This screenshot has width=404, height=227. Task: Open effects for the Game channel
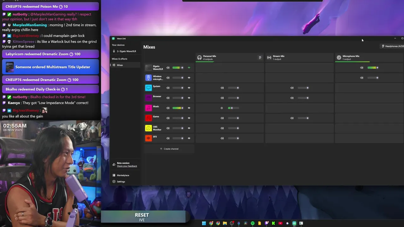(x=189, y=118)
